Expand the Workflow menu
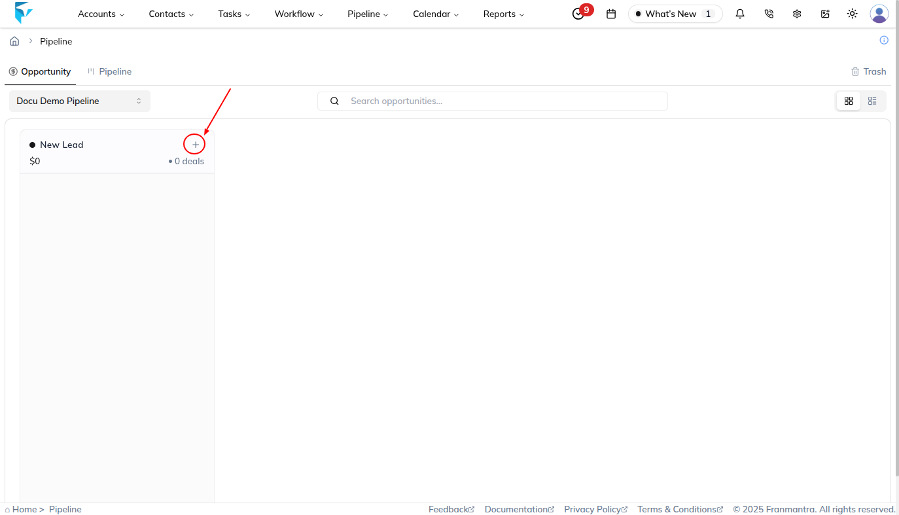Viewport: 899px width, 515px height. coord(299,14)
